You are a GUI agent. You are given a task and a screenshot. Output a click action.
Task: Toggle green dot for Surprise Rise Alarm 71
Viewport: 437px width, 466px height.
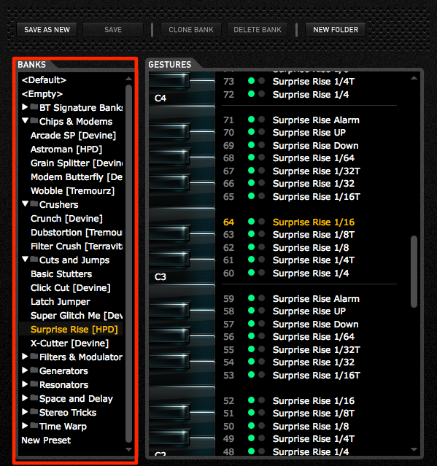pyautogui.click(x=251, y=120)
